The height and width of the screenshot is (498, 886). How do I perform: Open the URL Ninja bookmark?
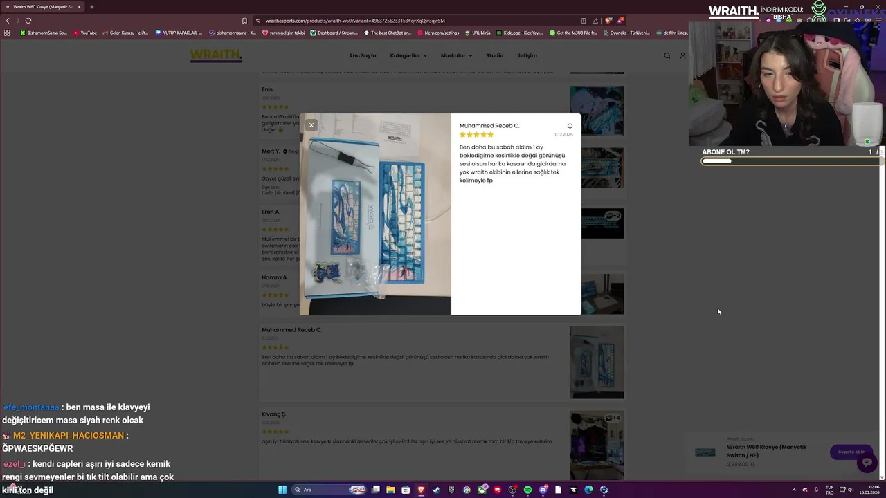477,33
